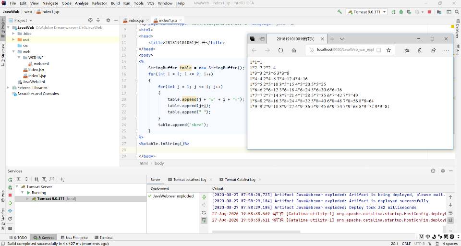Hide the Project panel with minimize icon
The height and width of the screenshot is (246, 461).
[116, 20]
